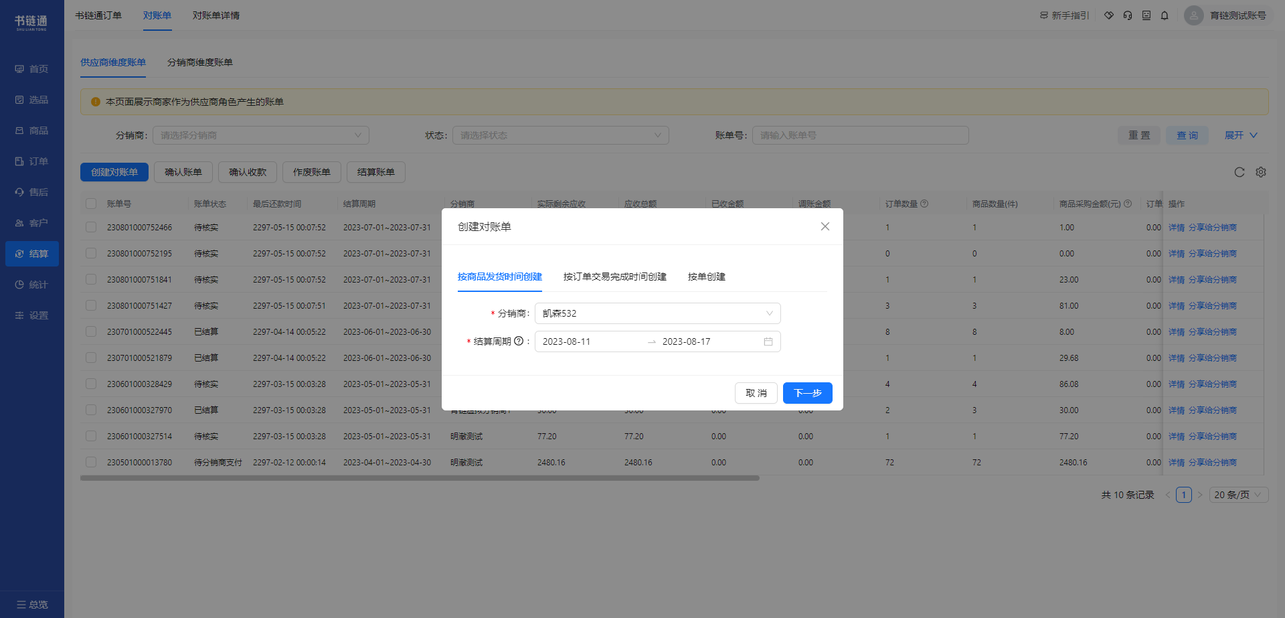Check the row for bill 230601000327514

pos(91,436)
